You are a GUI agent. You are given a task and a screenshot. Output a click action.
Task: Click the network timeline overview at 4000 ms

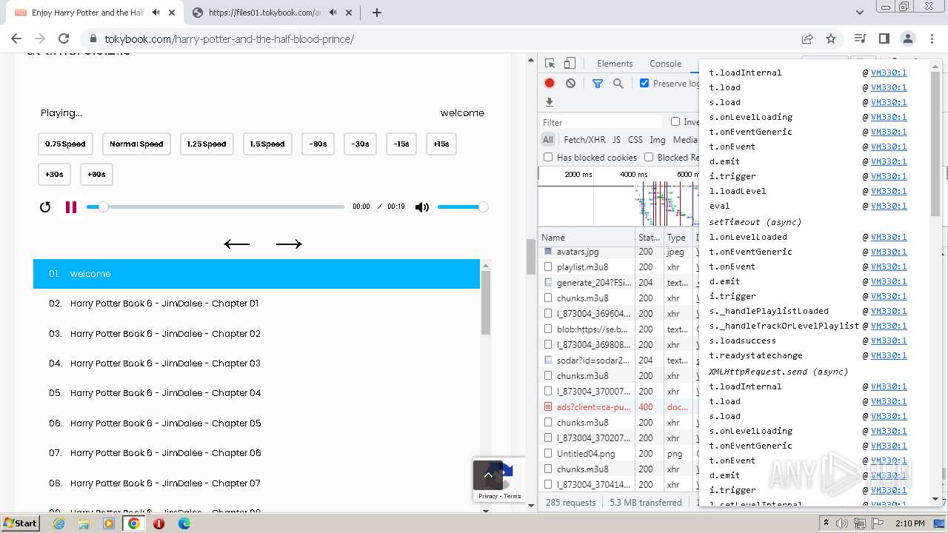(633, 175)
